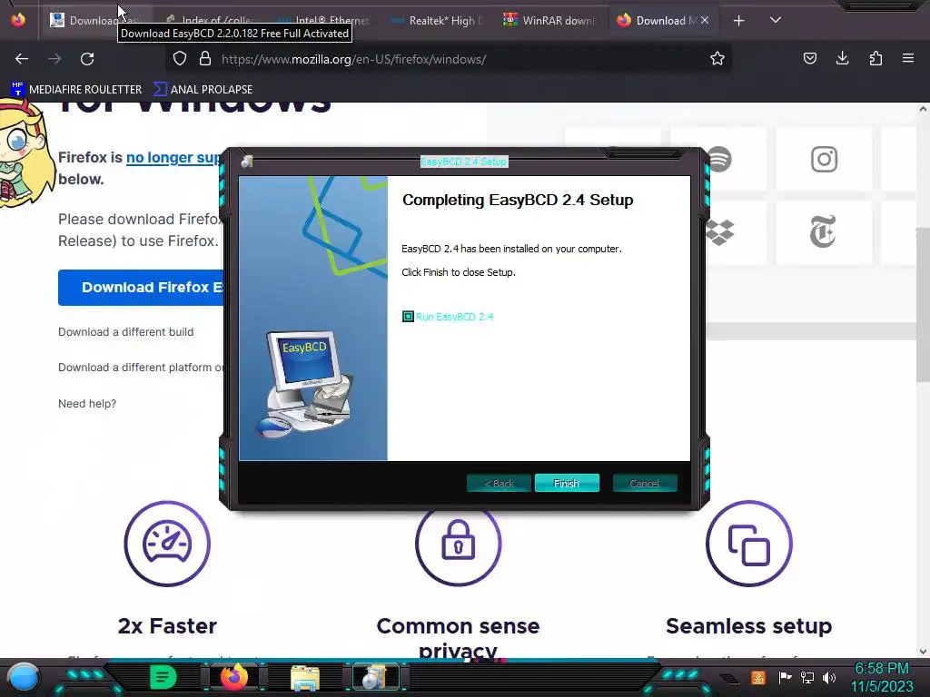Click the orange tray icon

pyautogui.click(x=758, y=677)
